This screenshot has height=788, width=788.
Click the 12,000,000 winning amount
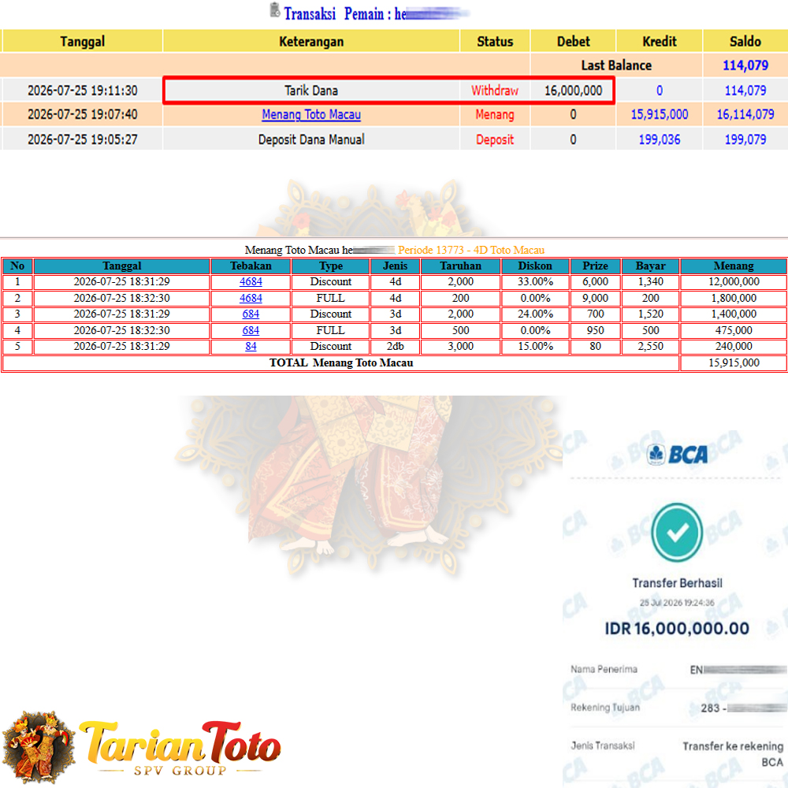pyautogui.click(x=734, y=282)
